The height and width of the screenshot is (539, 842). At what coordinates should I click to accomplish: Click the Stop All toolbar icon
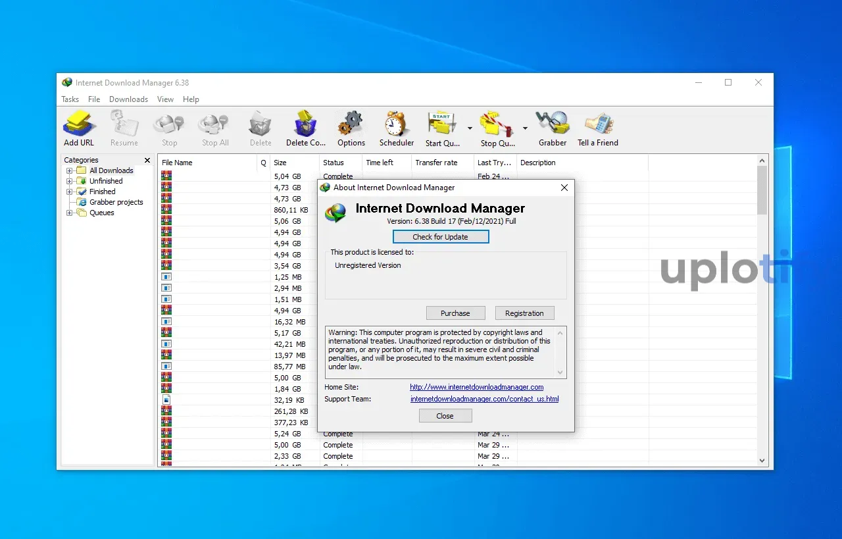pyautogui.click(x=214, y=124)
